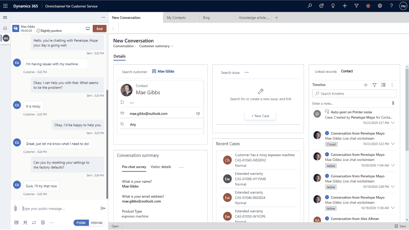The image size is (409, 230).
Task: Open Dynamics 365 settings gear
Action: tap(380, 6)
